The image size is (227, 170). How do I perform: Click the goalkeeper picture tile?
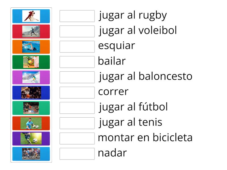click(x=31, y=123)
